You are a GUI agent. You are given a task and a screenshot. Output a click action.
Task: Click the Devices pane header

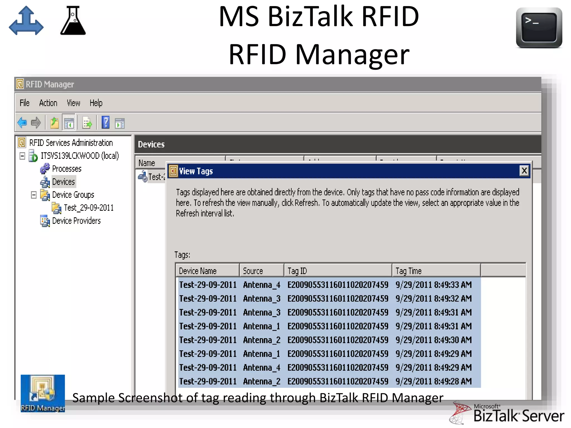pyautogui.click(x=338, y=144)
